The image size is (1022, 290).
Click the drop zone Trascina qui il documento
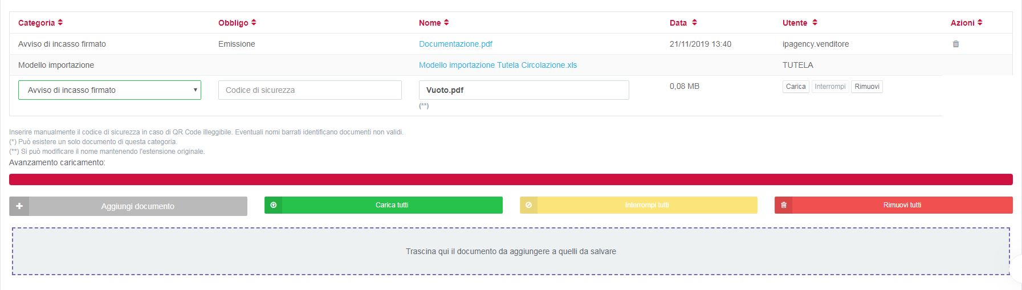511,251
